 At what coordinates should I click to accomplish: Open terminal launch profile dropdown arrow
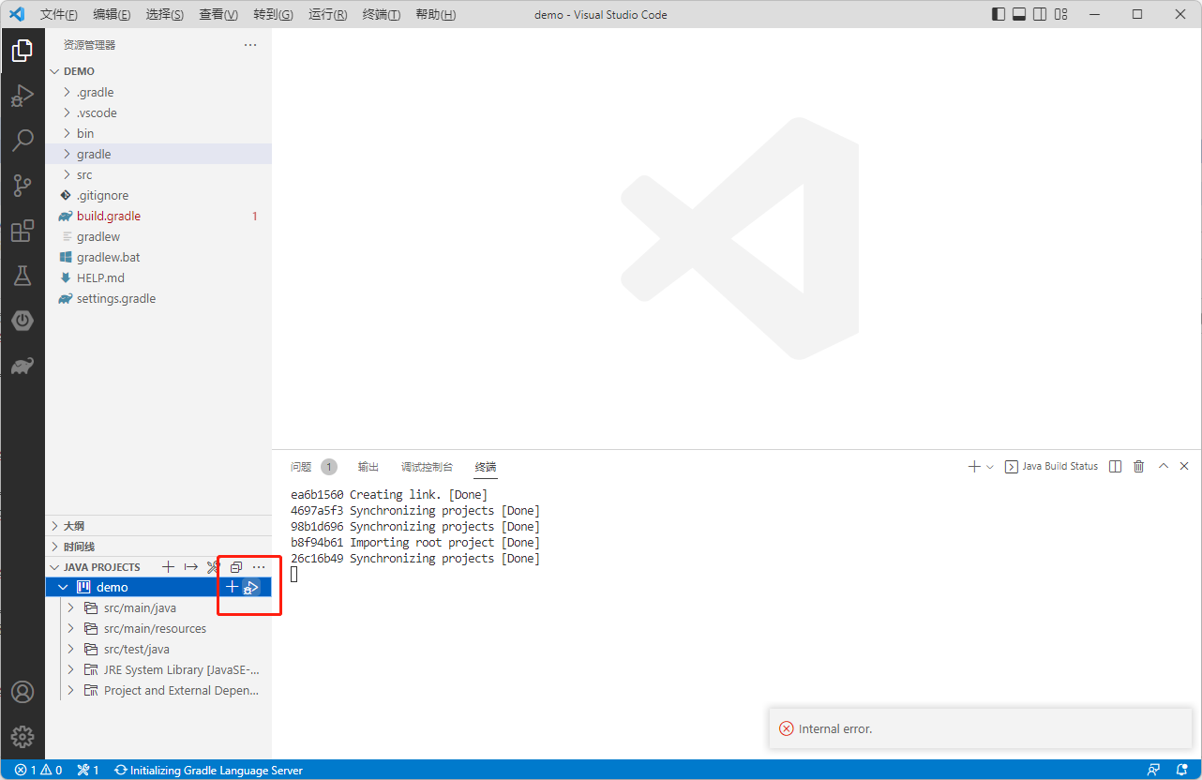[990, 466]
